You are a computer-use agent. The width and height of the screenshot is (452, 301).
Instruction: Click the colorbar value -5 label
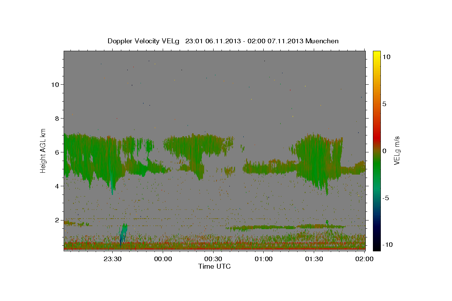click(386, 198)
